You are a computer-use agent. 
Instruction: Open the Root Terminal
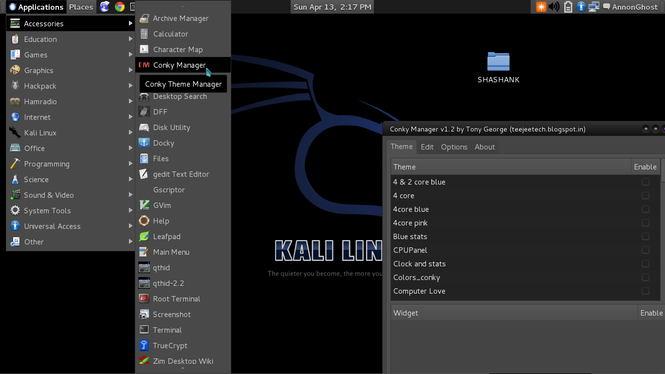click(176, 299)
